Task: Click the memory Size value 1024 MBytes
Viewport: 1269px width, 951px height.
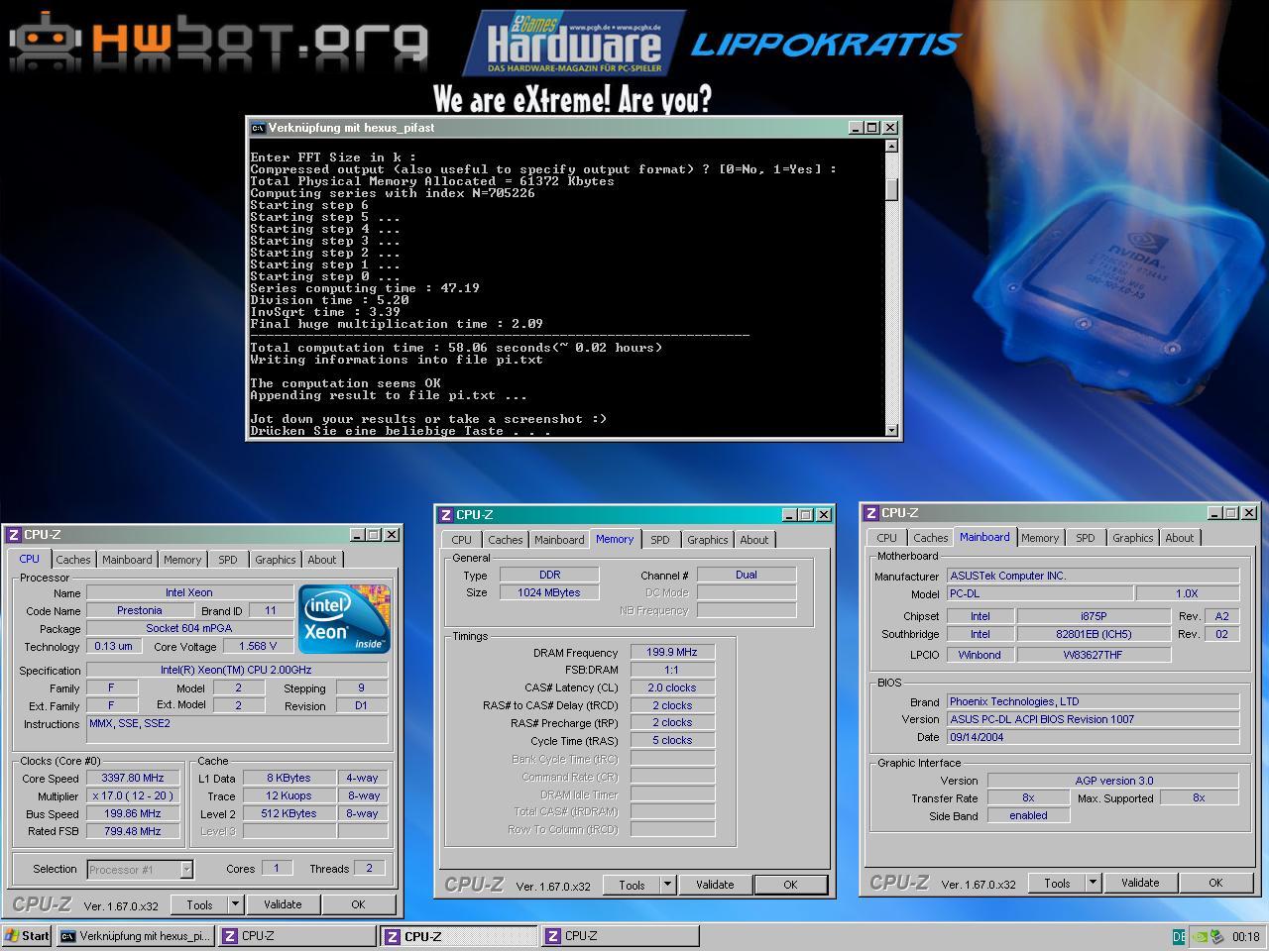Action: 549,592
